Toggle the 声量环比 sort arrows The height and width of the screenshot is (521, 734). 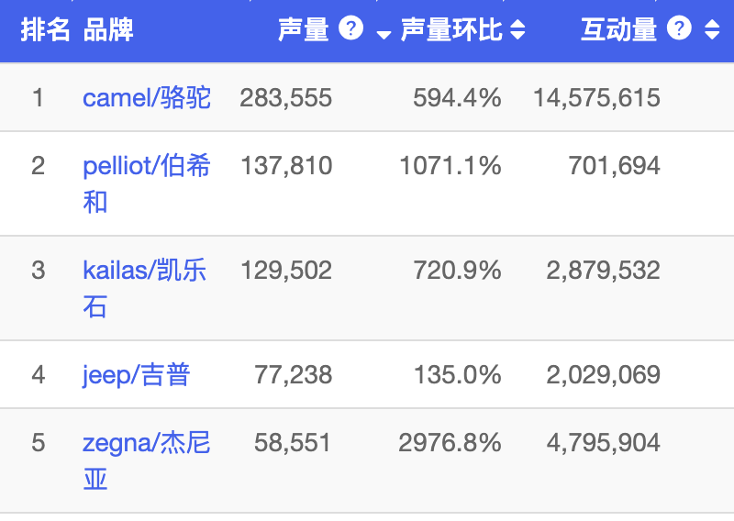pyautogui.click(x=517, y=30)
